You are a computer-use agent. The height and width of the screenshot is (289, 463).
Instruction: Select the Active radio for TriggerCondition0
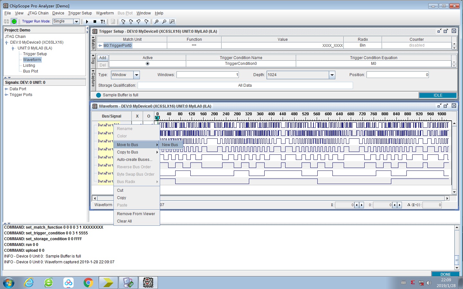pos(147,63)
